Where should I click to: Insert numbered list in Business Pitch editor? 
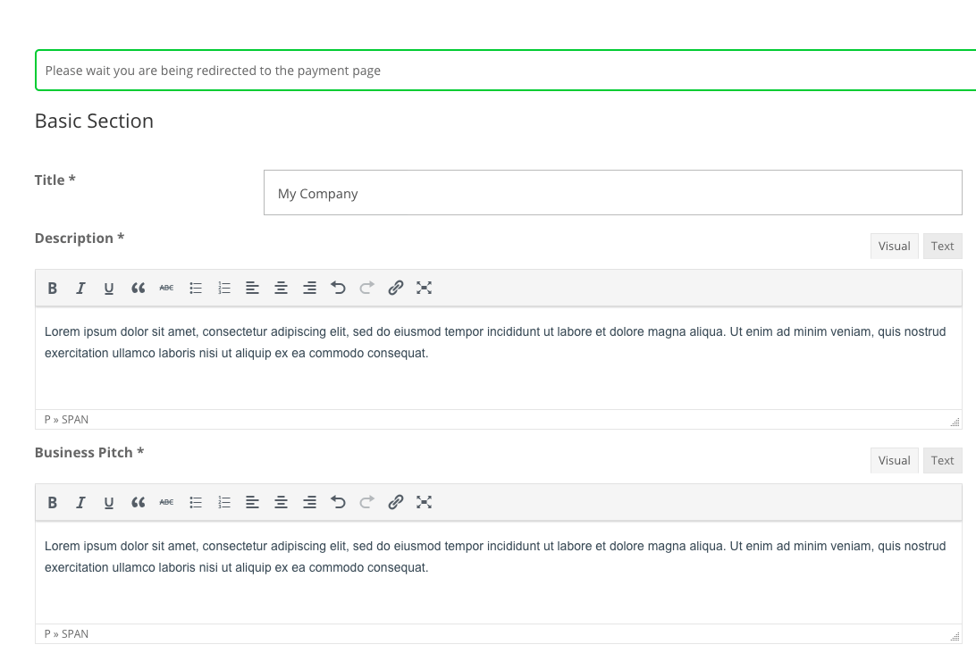tap(224, 502)
